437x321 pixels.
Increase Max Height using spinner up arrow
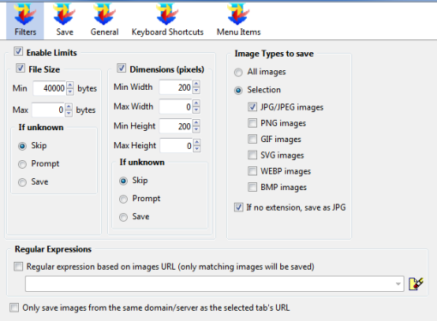pyautogui.click(x=197, y=142)
